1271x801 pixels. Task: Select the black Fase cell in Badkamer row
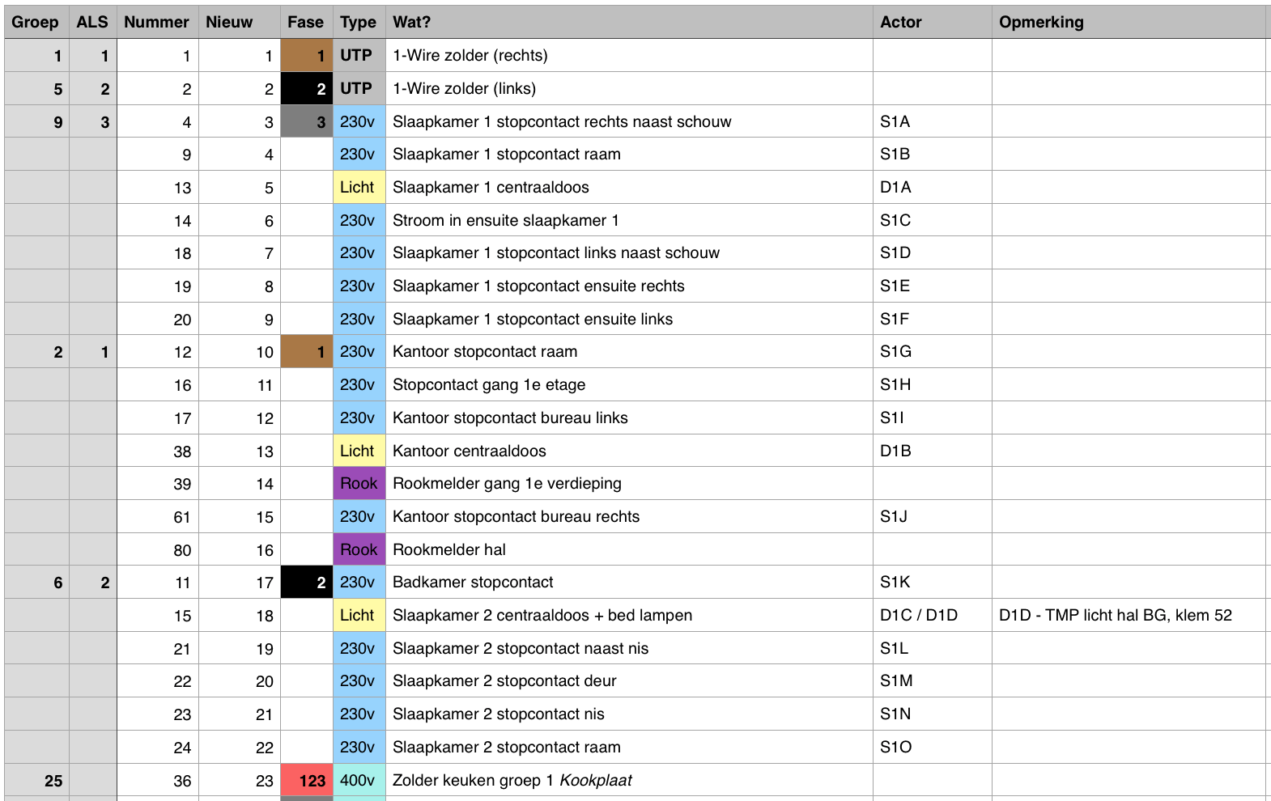pyautogui.click(x=307, y=583)
